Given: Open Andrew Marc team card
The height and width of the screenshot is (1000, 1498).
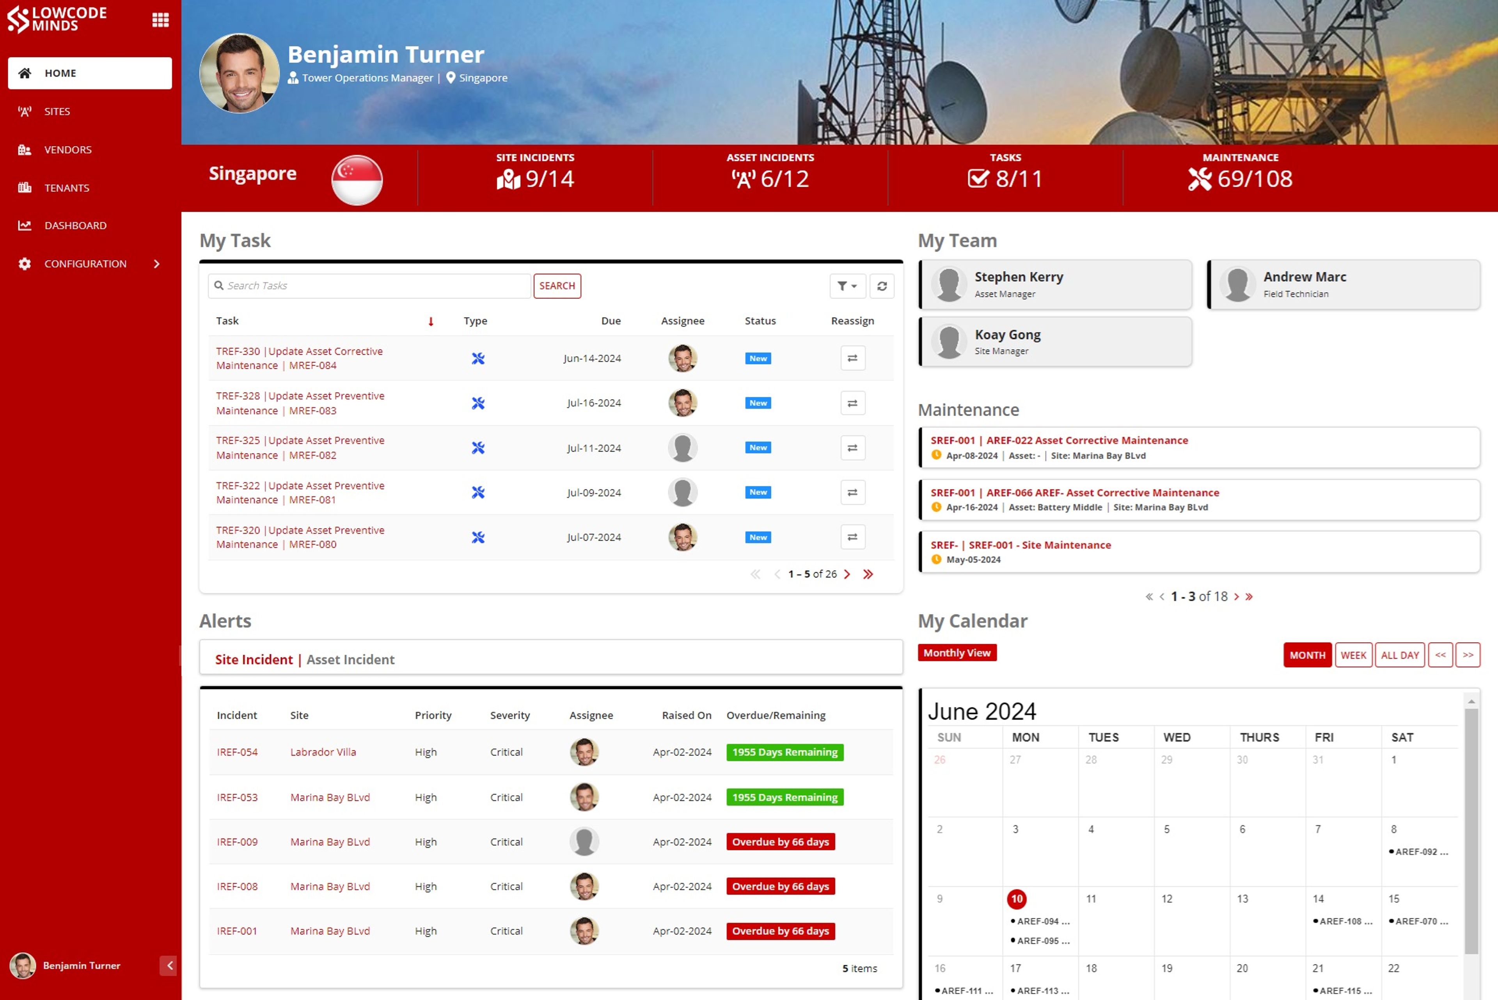Looking at the screenshot, I should [x=1344, y=284].
